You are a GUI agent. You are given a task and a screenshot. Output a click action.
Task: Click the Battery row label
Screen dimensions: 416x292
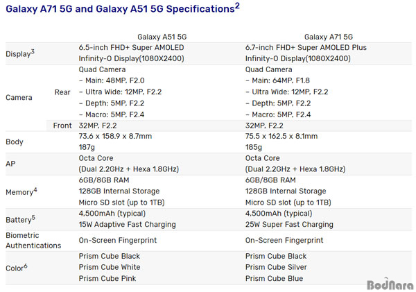click(20, 219)
